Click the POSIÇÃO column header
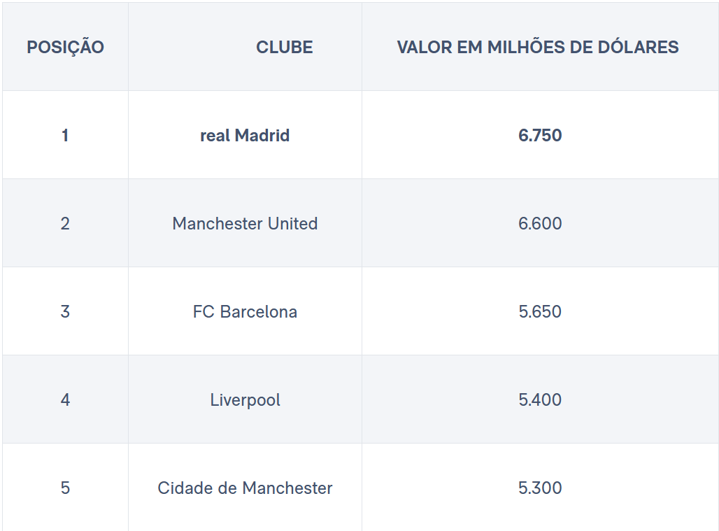 click(65, 47)
